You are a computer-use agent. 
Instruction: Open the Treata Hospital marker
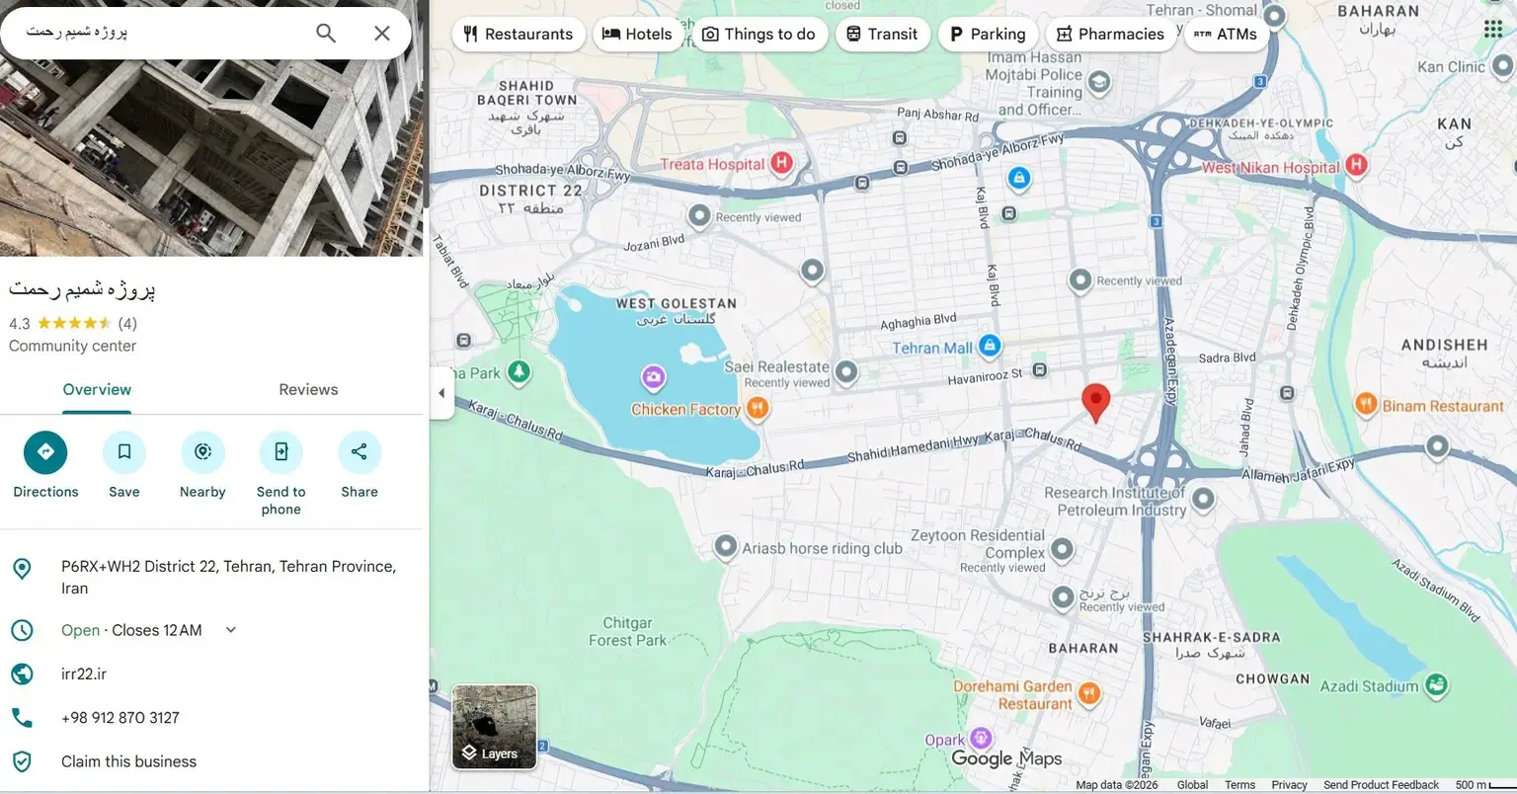pyautogui.click(x=781, y=163)
